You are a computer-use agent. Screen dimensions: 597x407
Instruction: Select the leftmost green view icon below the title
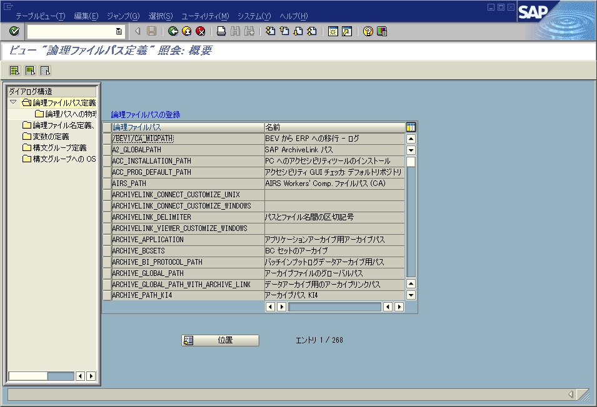pos(14,71)
